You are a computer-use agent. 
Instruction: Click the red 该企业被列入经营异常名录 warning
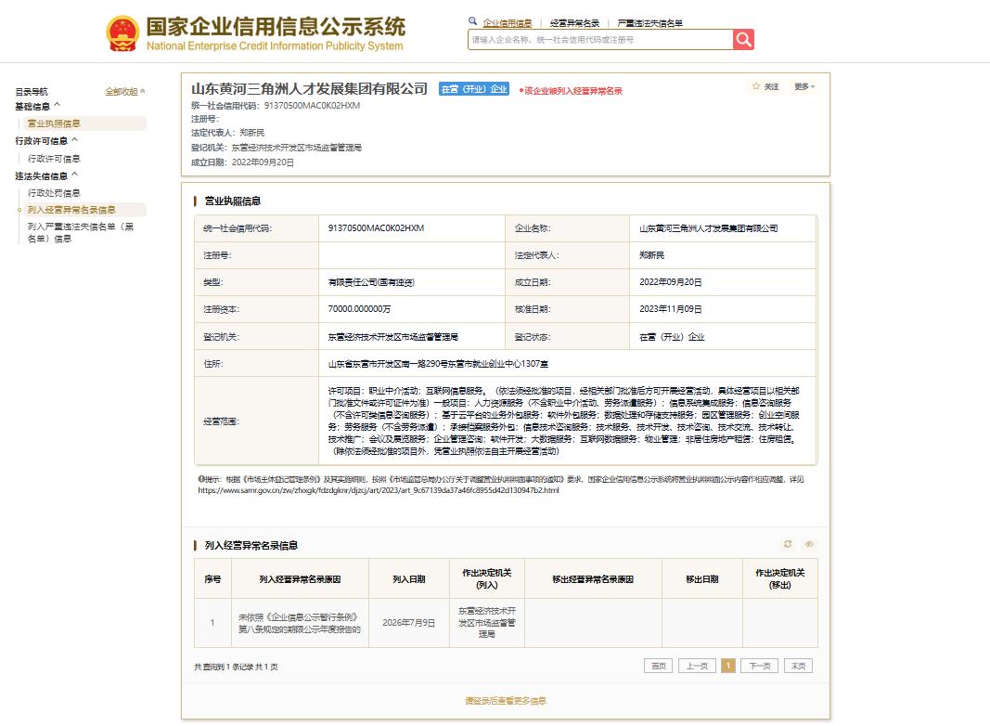(x=571, y=91)
